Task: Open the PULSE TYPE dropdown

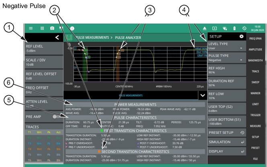Action: [x=226, y=58]
